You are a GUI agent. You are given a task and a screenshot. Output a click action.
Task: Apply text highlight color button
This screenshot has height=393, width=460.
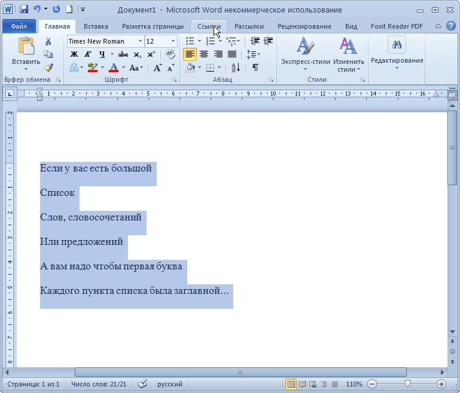point(93,67)
